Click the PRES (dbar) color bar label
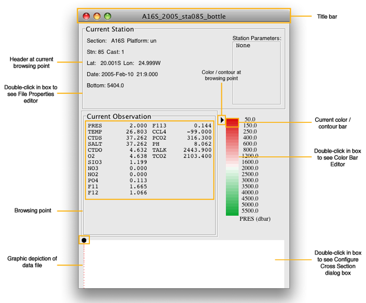The width and height of the screenshot is (366, 303). [255, 218]
